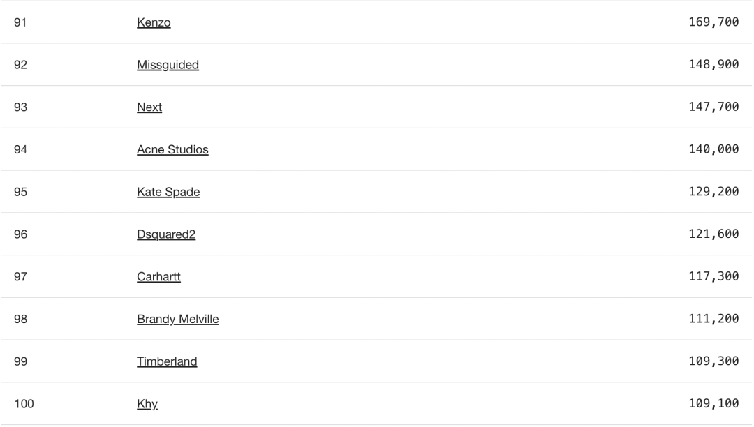Open the Dsquared2 brand link
The width and height of the screenshot is (754, 427).
166,234
